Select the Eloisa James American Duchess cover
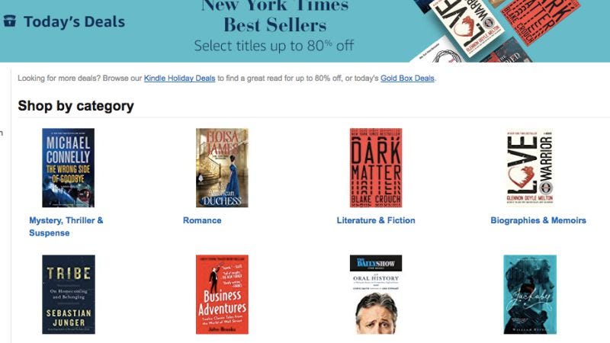Viewport: 610px width, 343px height. pos(222,168)
